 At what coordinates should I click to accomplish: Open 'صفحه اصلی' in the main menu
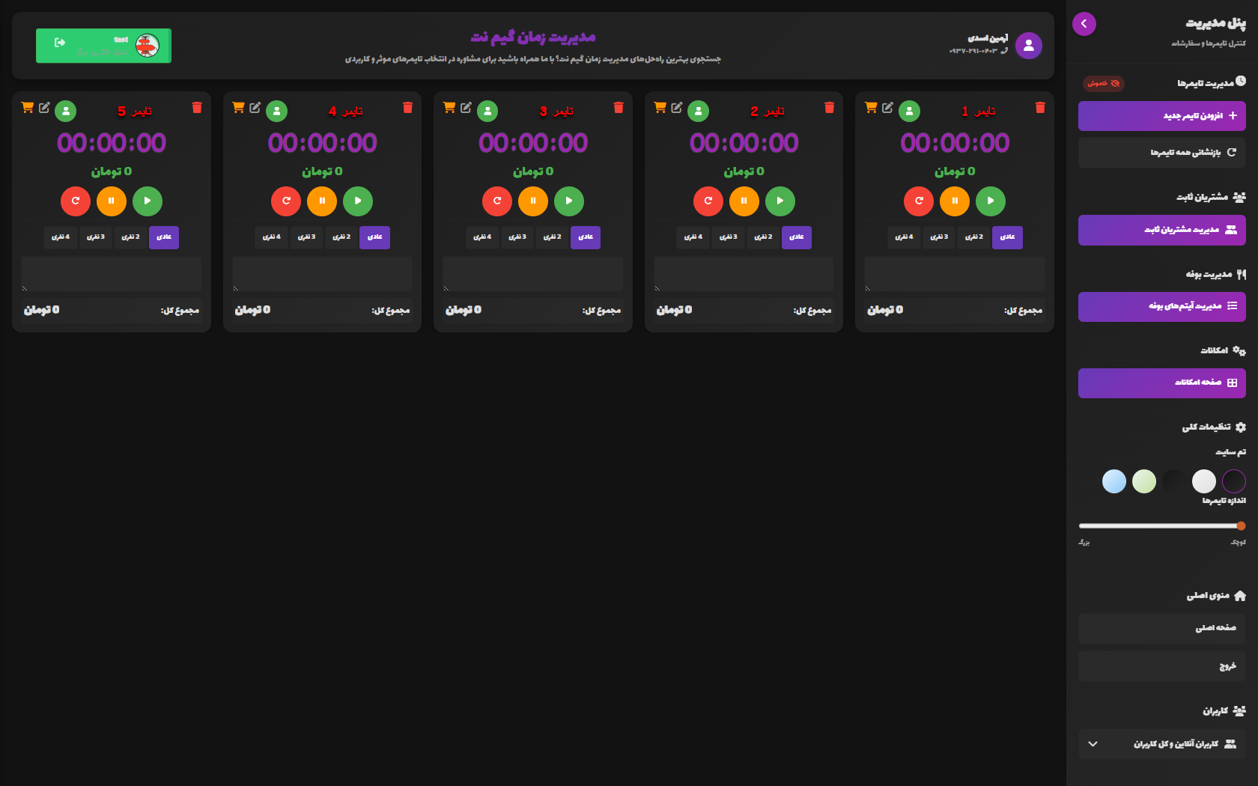(1161, 628)
